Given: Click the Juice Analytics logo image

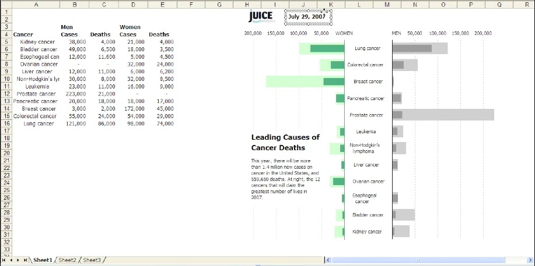Looking at the screenshot, I should click(261, 16).
